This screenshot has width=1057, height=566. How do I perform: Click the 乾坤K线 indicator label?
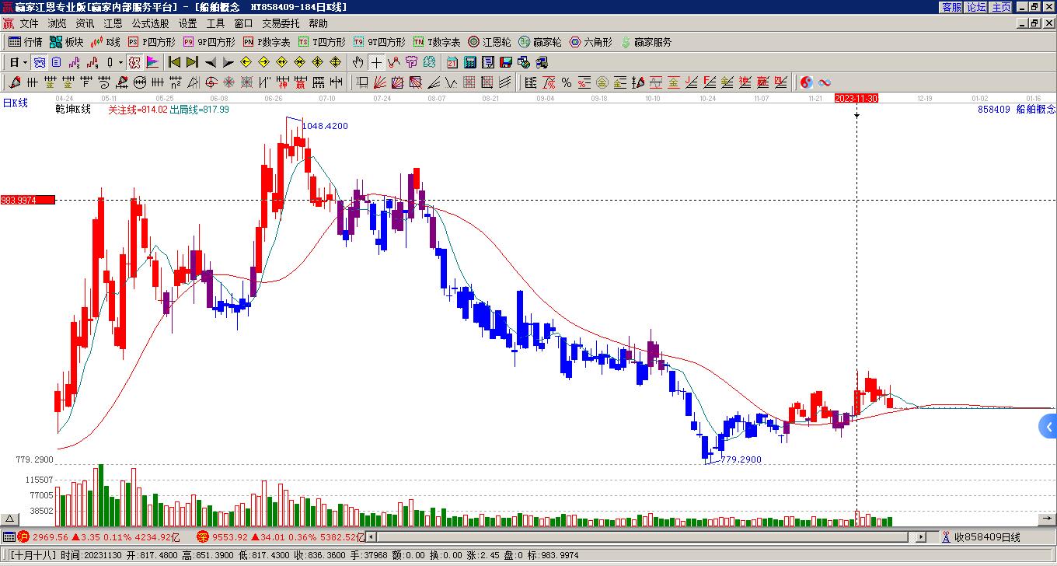point(73,110)
